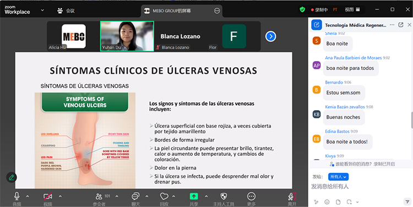Toggle the chat panel icon
The image size is (413, 207).
[x=135, y=196]
